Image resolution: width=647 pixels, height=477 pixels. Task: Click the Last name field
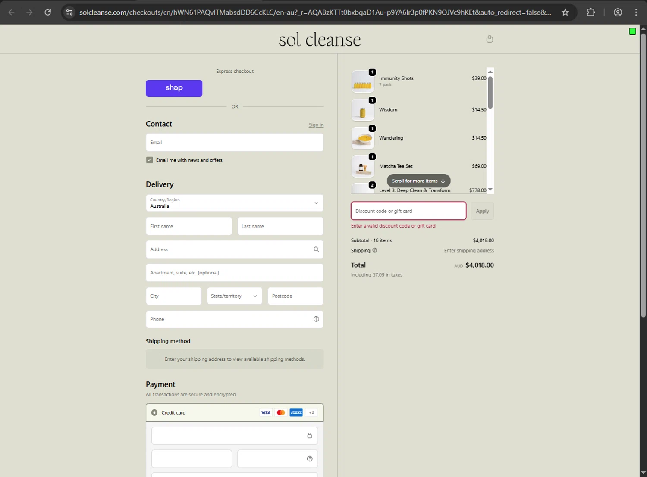tap(280, 226)
